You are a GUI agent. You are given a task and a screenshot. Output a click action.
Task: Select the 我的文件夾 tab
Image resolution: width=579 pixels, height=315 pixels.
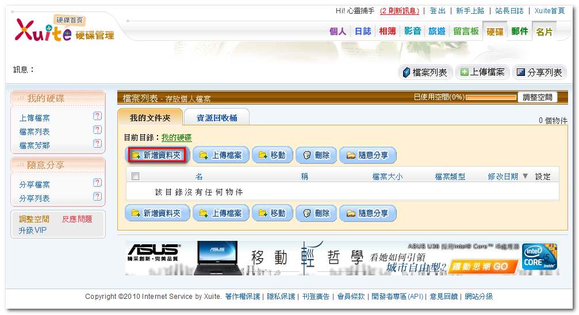pos(150,118)
